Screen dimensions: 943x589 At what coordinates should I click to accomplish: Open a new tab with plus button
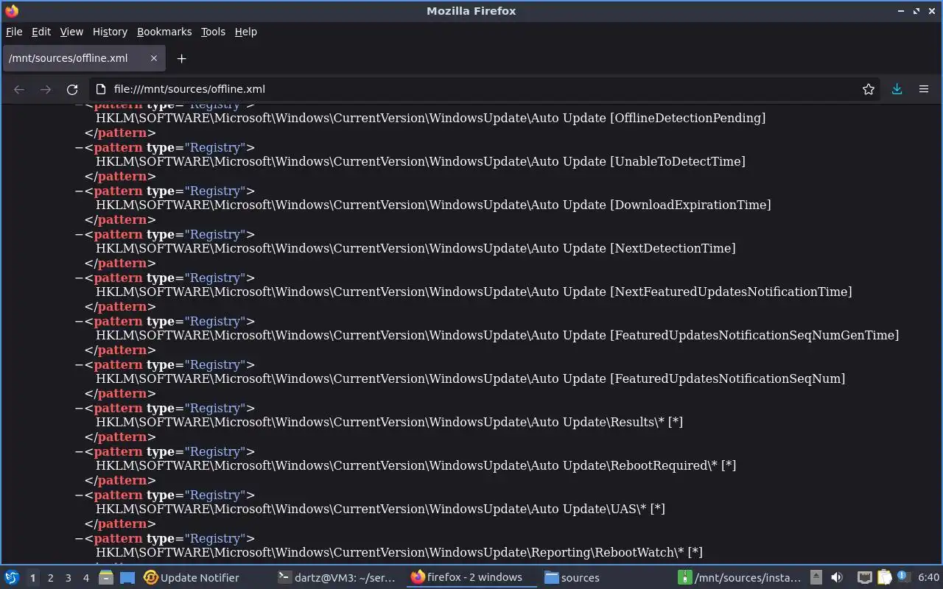(181, 58)
